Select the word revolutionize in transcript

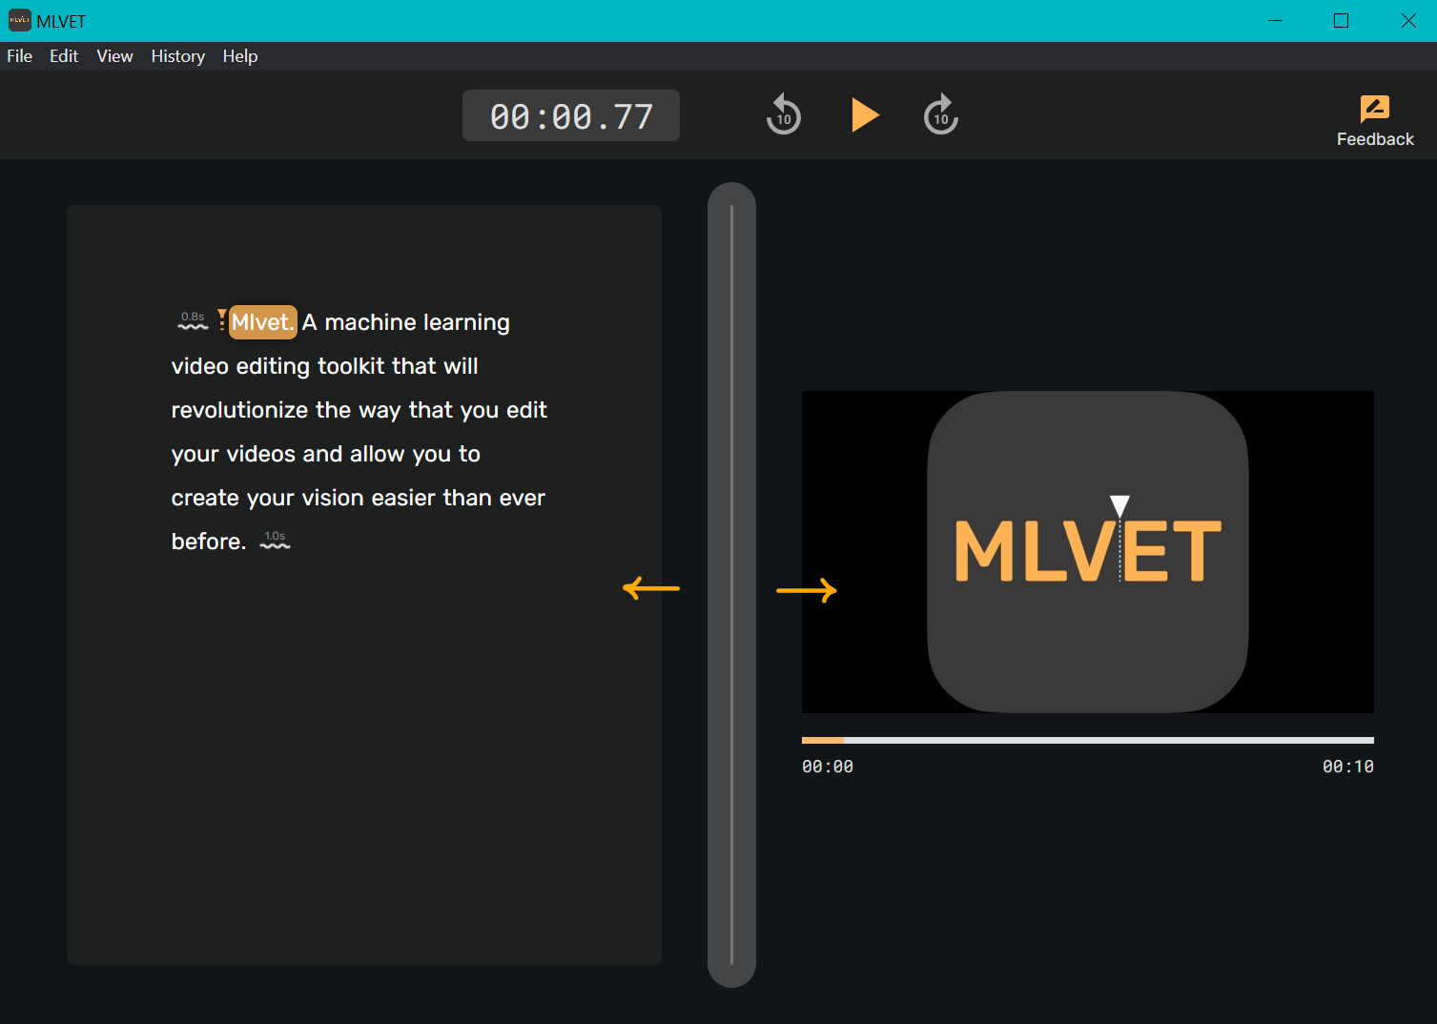[x=240, y=410]
